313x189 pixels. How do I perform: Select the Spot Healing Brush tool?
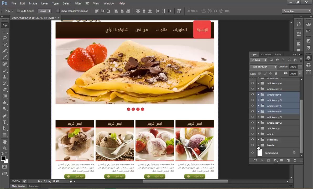tap(4, 64)
